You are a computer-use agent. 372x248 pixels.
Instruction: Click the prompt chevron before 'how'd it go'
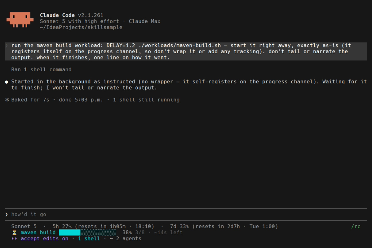[x=7, y=215]
